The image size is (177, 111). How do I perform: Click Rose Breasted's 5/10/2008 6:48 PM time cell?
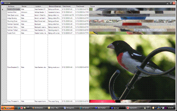82,67
